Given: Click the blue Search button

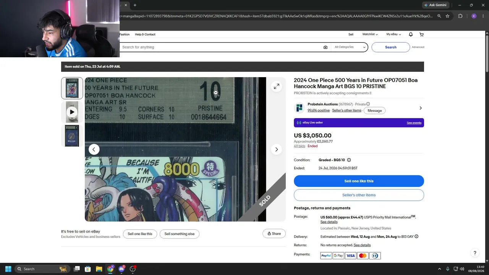Looking at the screenshot, I should (390, 47).
